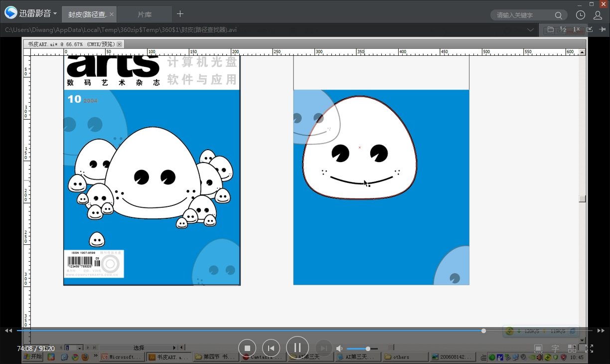Click the search magnifier icon
Screen dimensions: 610x364
tap(559, 15)
